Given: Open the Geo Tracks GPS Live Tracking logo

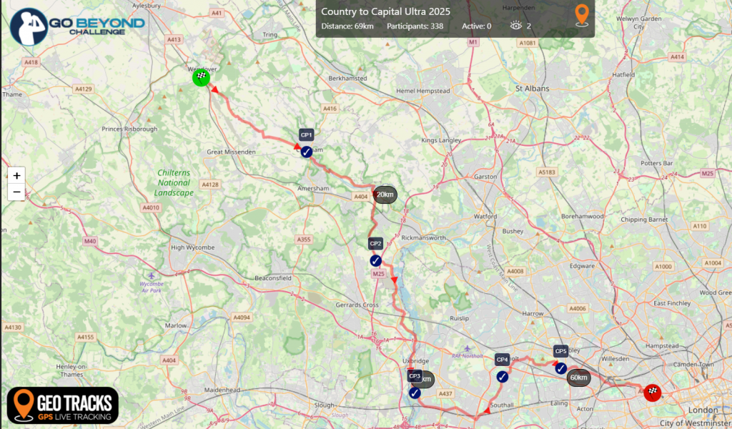Looking at the screenshot, I should pyautogui.click(x=63, y=405).
